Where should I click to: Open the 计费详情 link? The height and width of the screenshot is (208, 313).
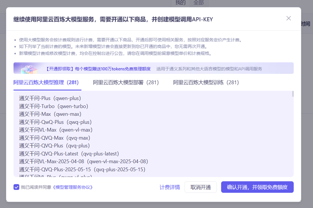click(170, 187)
